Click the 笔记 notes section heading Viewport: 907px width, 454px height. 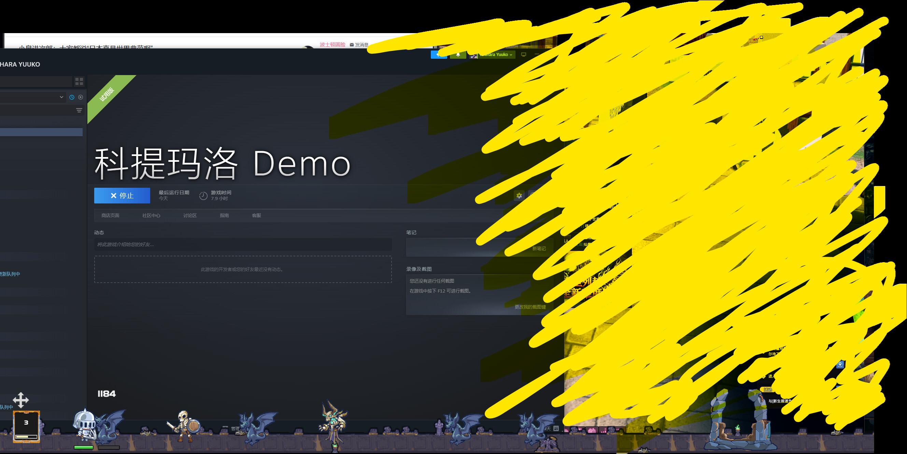click(x=411, y=232)
